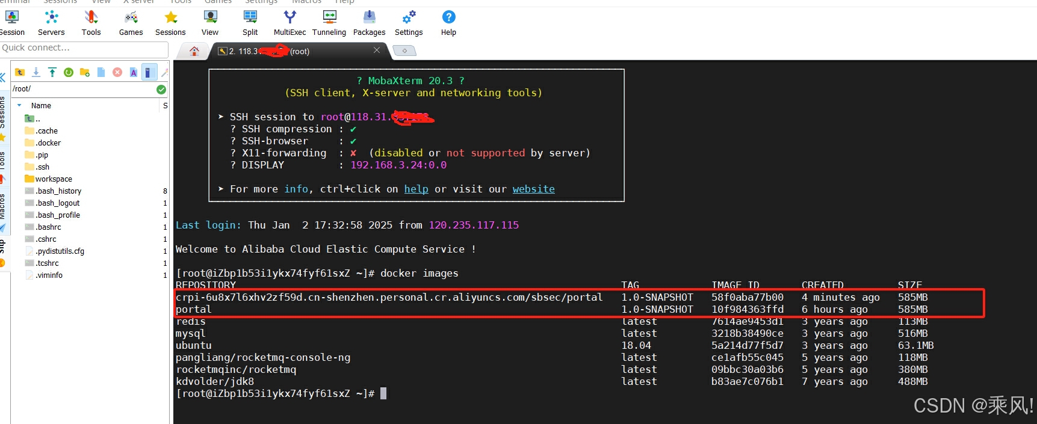Click the 'website' link in terminal banner
Screen dimensions: 1037x424
[534, 189]
